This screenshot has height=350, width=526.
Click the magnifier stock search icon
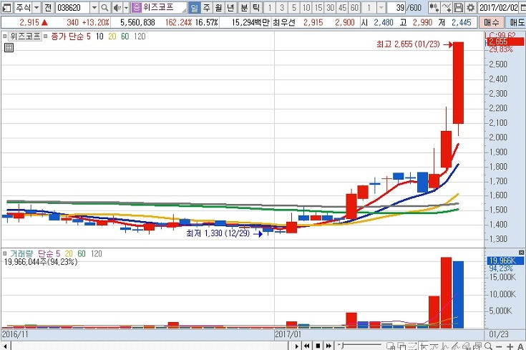(x=104, y=7)
